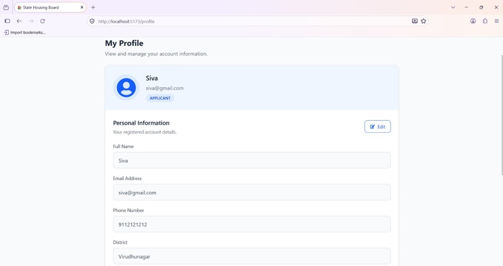Minimize the browser window
This screenshot has height=266, width=503.
coord(466,7)
